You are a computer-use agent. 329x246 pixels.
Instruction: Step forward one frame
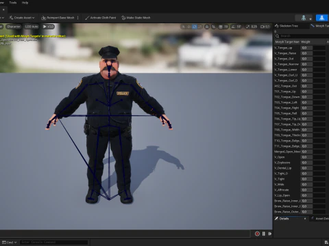pos(270,234)
